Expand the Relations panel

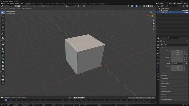coord(164,76)
